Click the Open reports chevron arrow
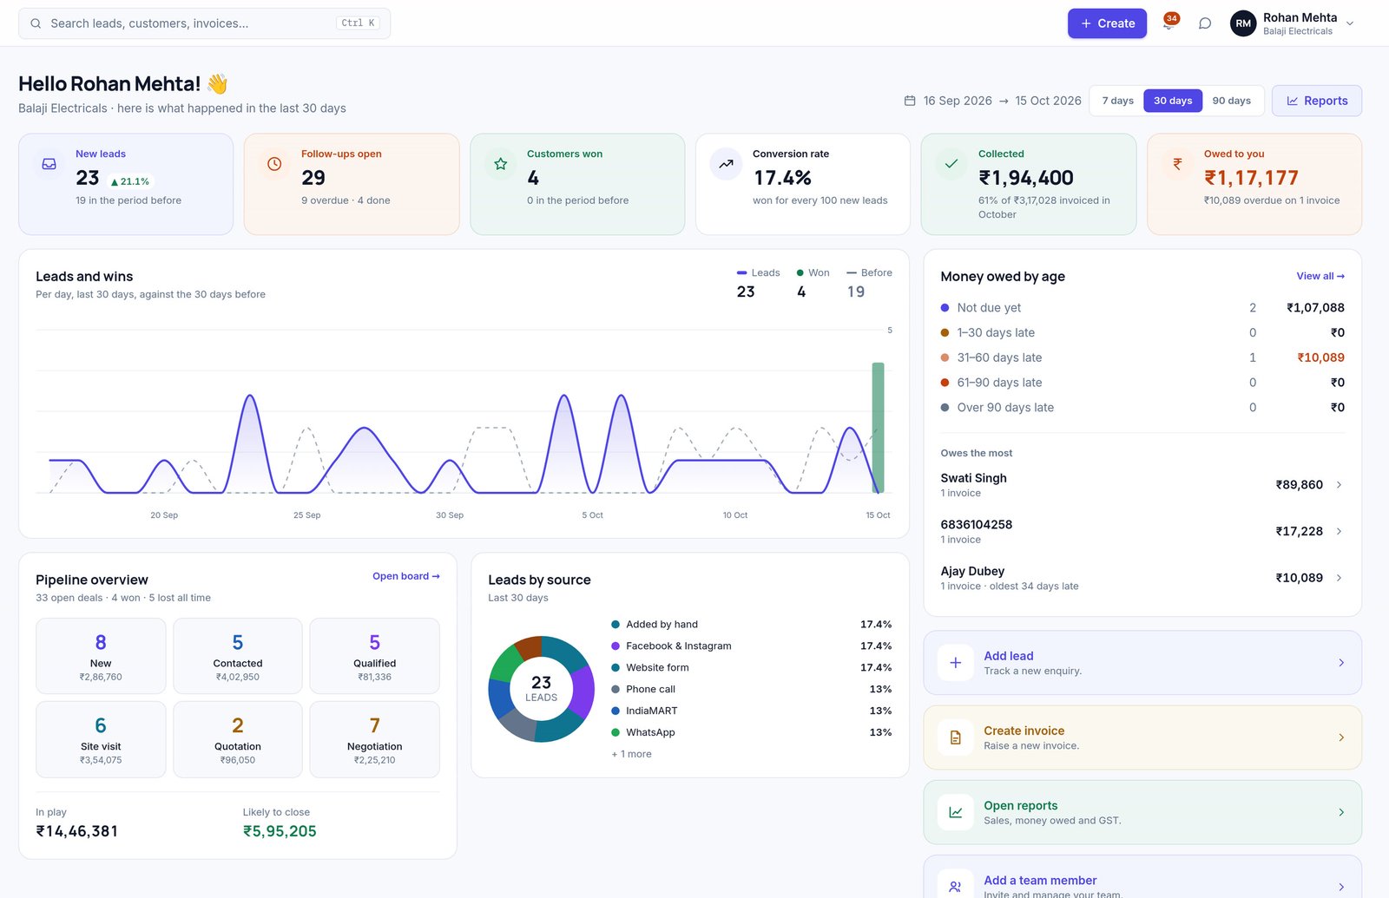The height and width of the screenshot is (898, 1389). (x=1341, y=812)
